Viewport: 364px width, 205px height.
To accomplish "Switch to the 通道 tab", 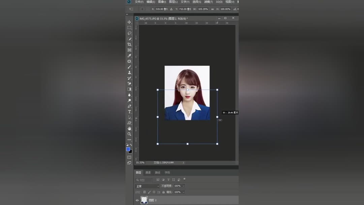I will pos(148,173).
